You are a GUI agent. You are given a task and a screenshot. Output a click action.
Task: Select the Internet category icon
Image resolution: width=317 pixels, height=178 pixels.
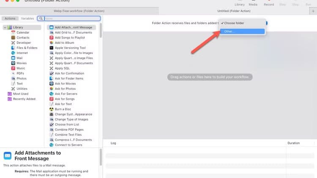[13, 53]
